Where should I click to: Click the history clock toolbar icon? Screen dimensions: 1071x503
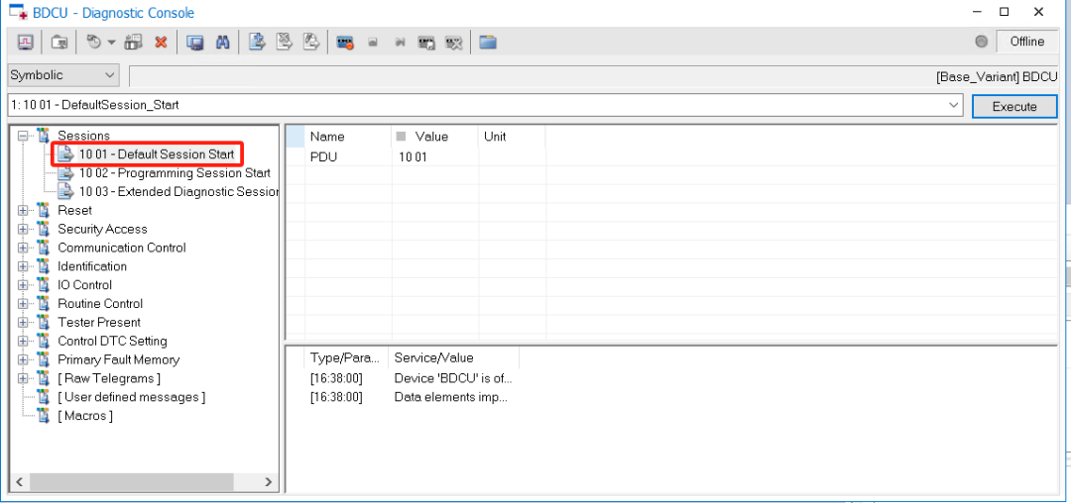94,43
